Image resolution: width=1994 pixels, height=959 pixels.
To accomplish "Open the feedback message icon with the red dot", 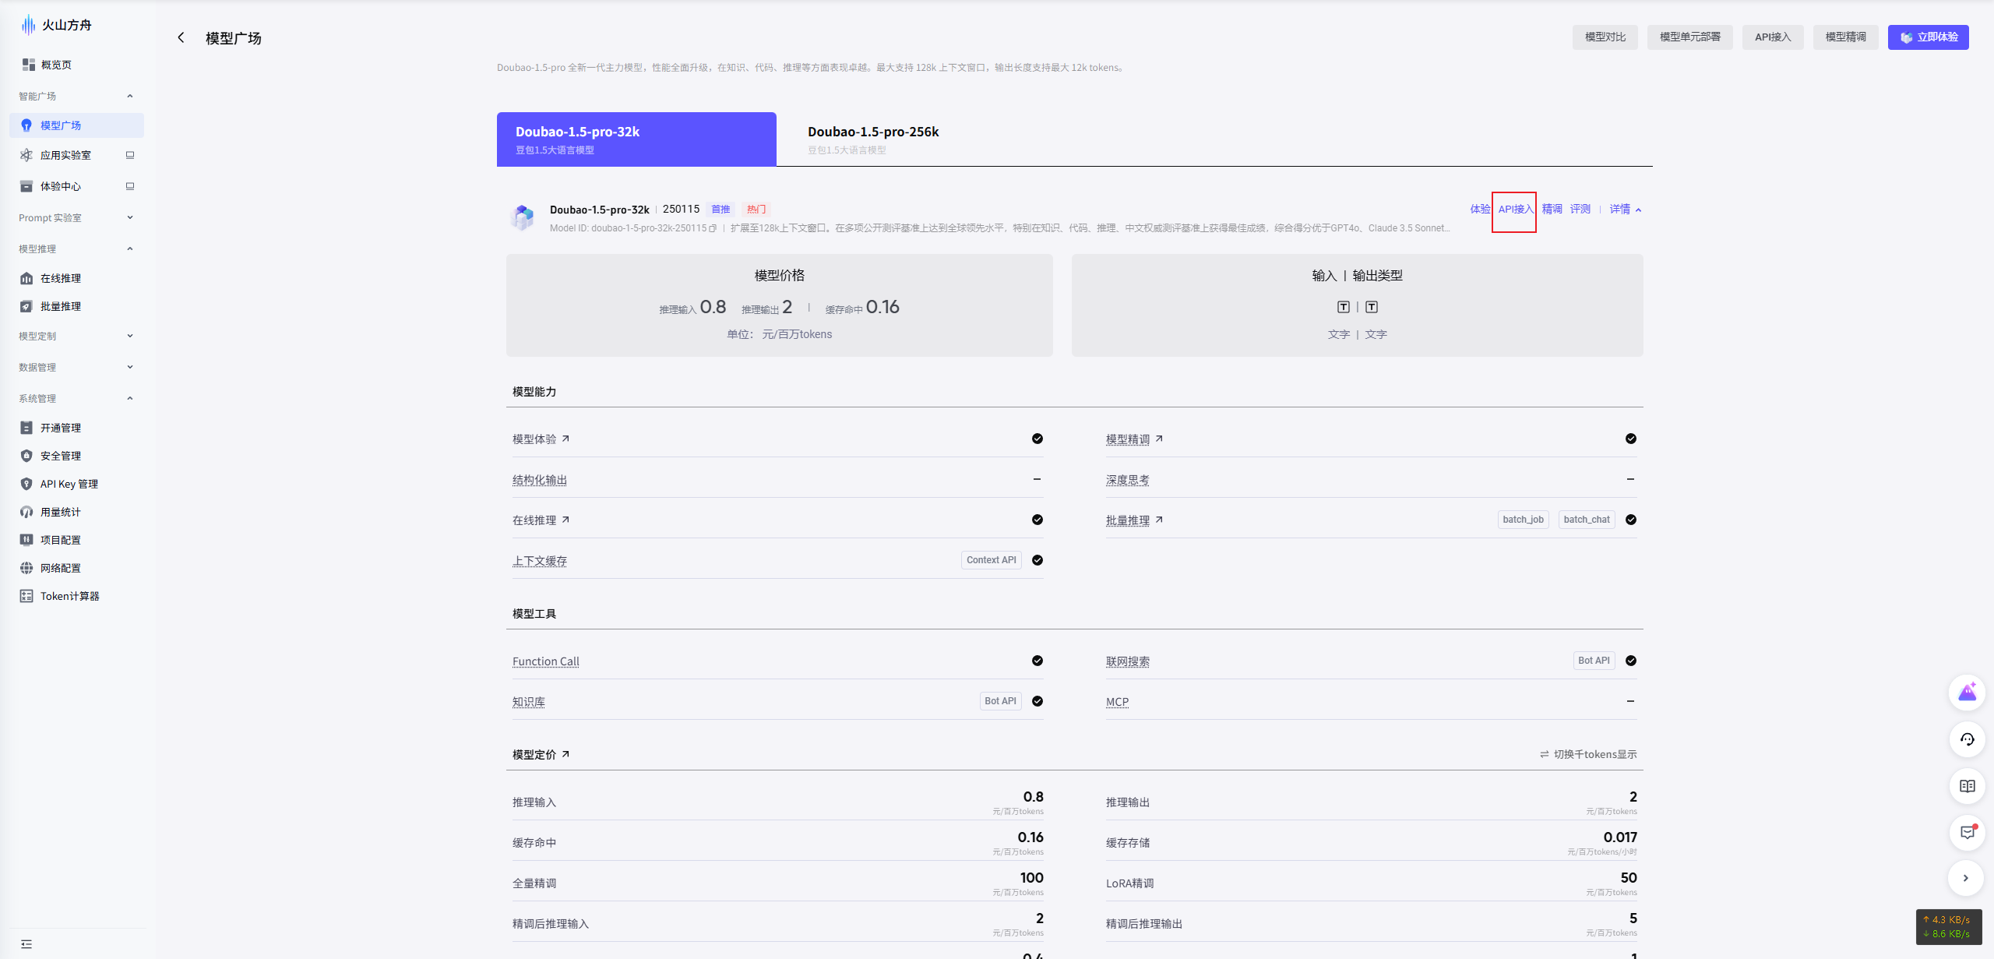I will [1967, 832].
